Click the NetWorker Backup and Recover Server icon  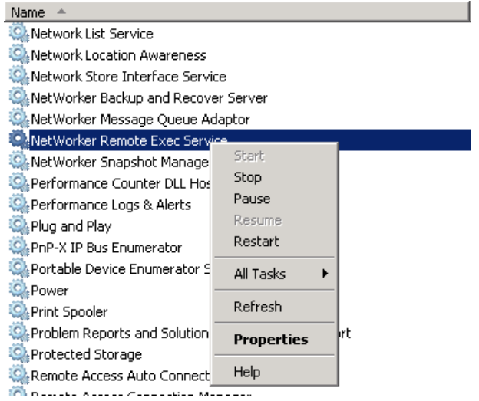[19, 97]
